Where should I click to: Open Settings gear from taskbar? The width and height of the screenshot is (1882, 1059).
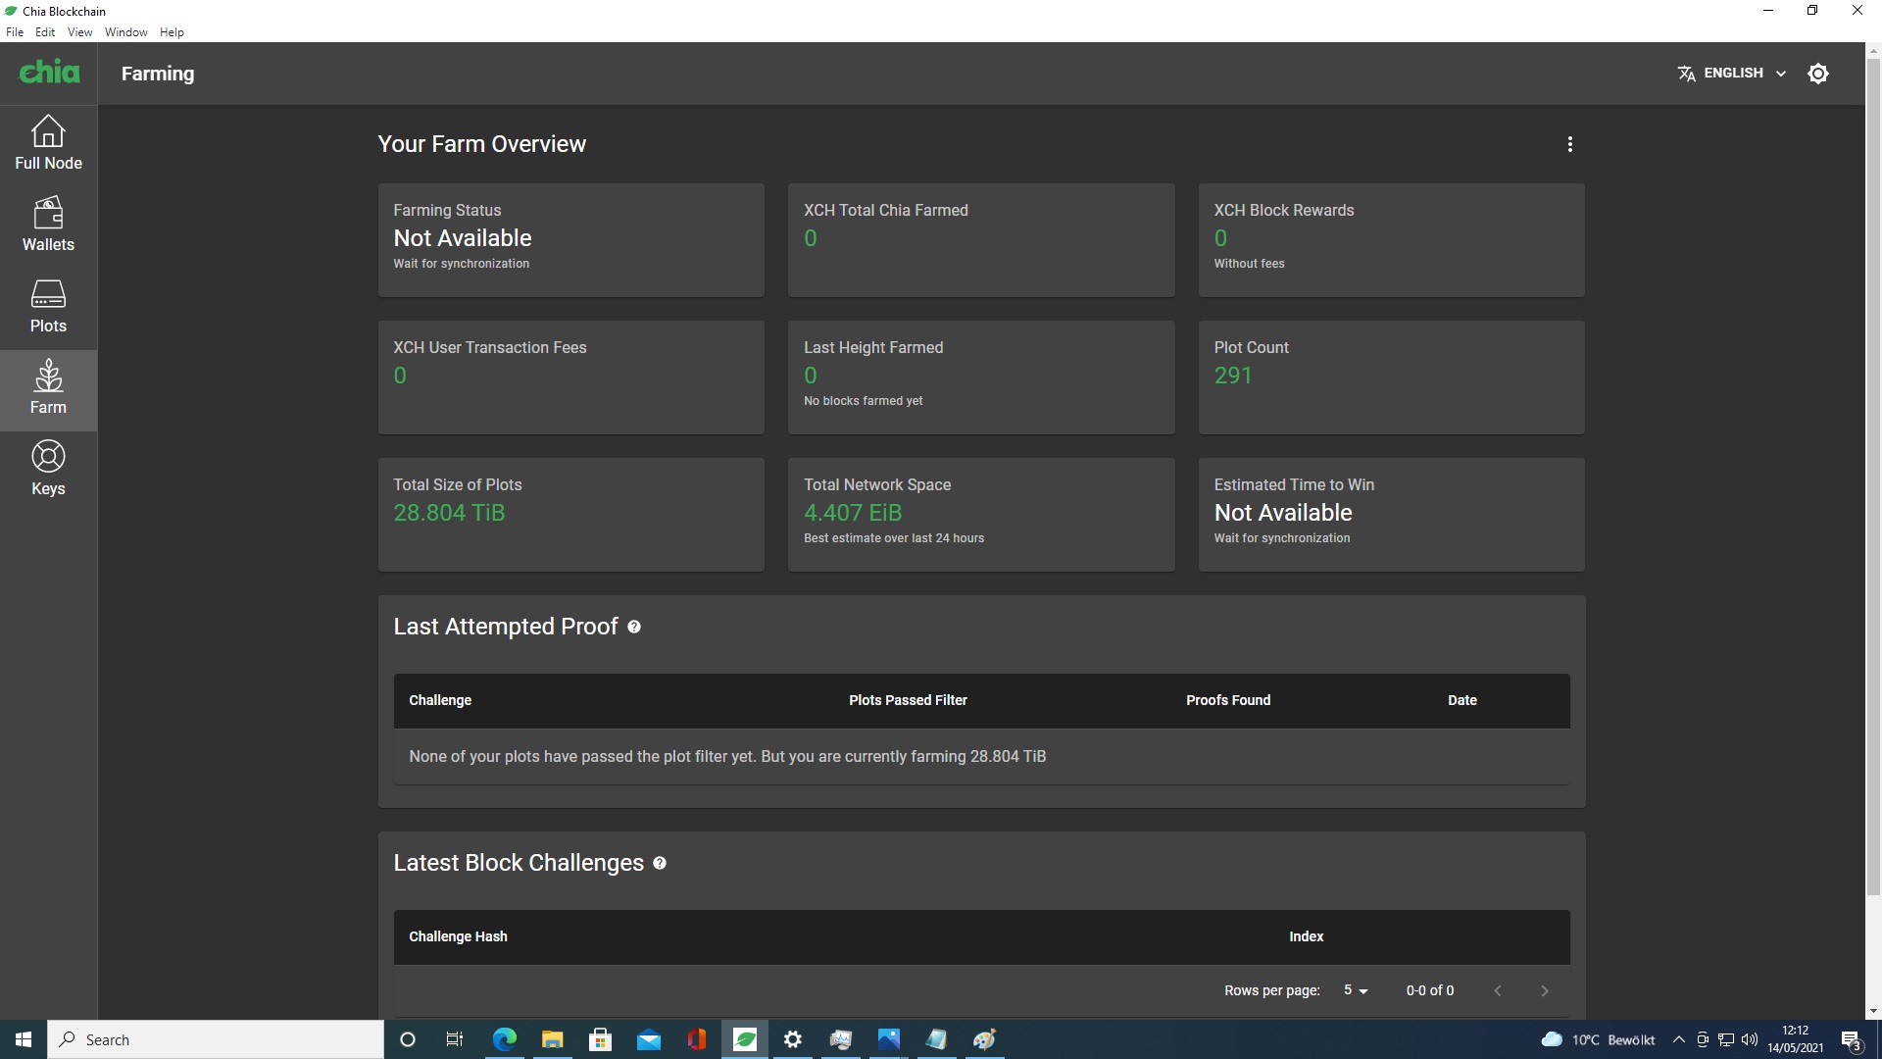coord(793,1039)
